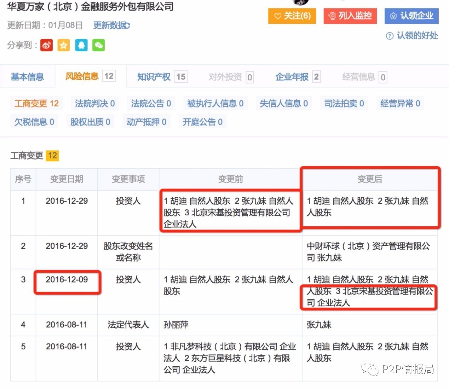
Task: Click the 更新数据 link
Action: pos(109,25)
